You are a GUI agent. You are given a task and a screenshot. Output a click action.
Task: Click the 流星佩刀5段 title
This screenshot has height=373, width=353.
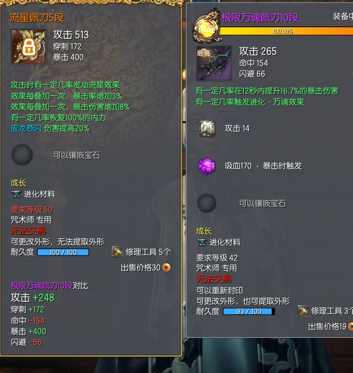37,18
